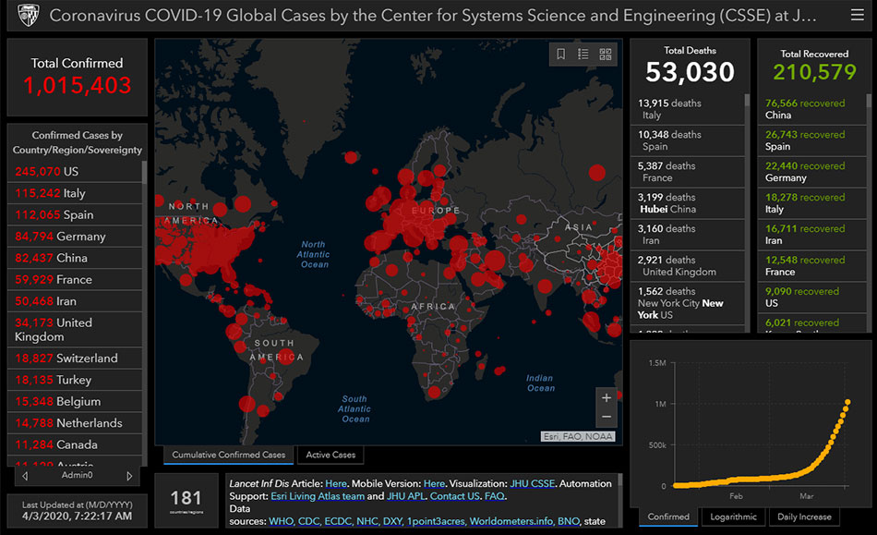Click the Esri, FAO, NOAA attribution
The image size is (877, 535).
click(x=578, y=436)
